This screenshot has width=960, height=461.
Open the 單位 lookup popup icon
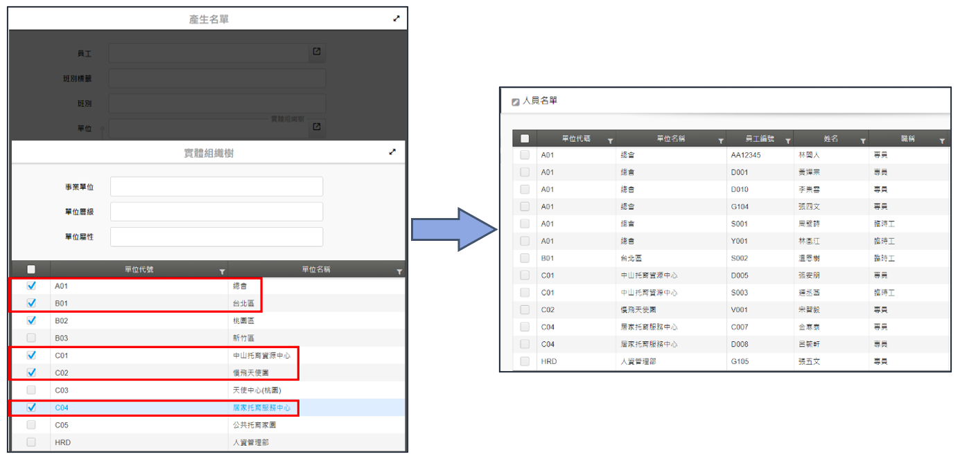(x=317, y=127)
